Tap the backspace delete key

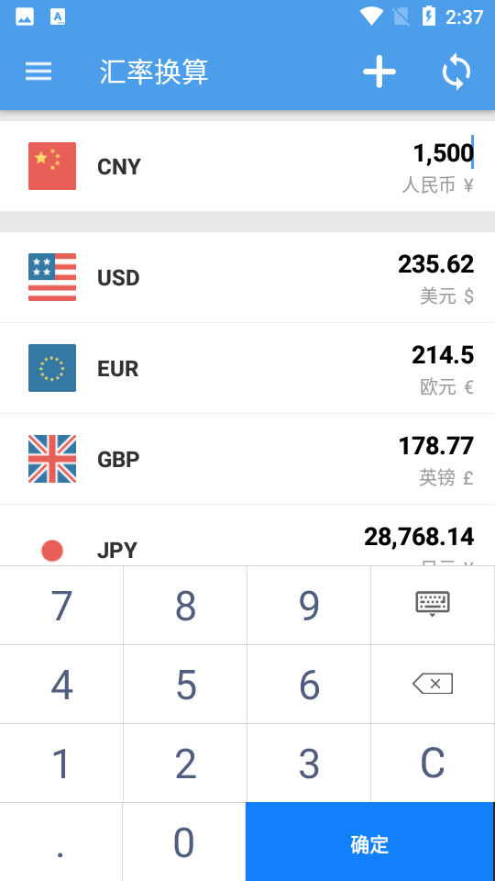coord(433,684)
